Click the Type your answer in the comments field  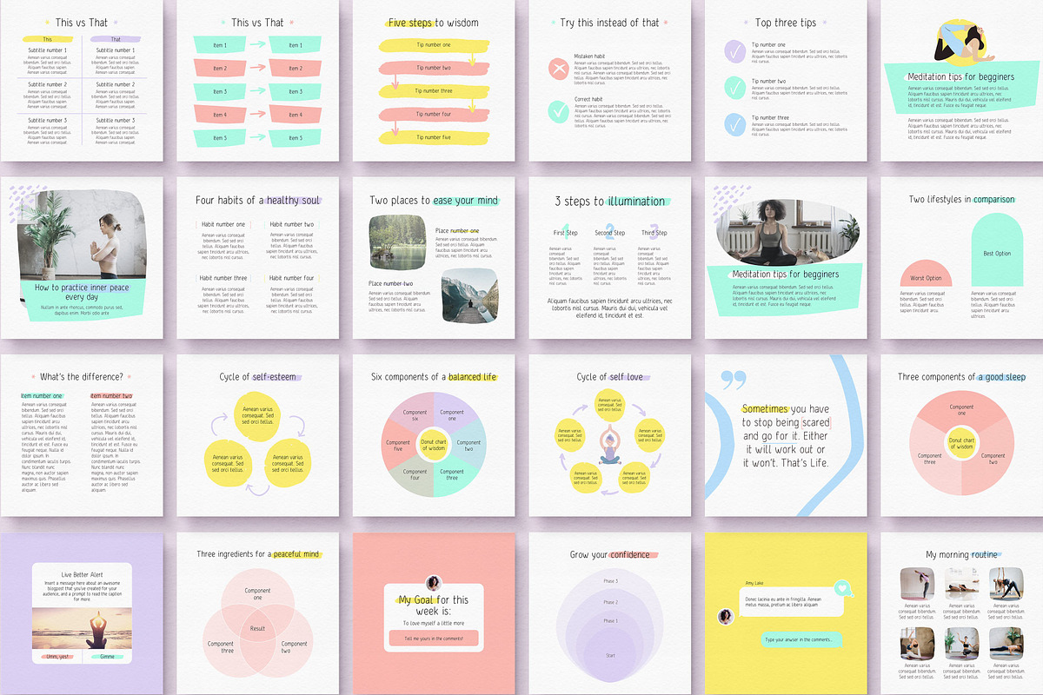(801, 640)
